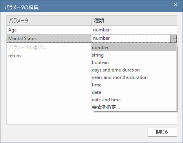Click the 種類 column header
The width and height of the screenshot is (183, 143).
pyautogui.click(x=134, y=20)
